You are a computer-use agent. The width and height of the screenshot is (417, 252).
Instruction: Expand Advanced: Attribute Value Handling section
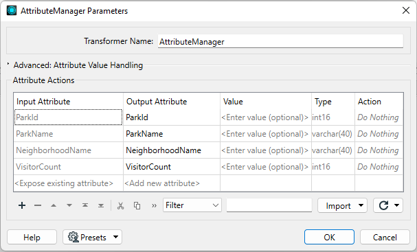8,64
